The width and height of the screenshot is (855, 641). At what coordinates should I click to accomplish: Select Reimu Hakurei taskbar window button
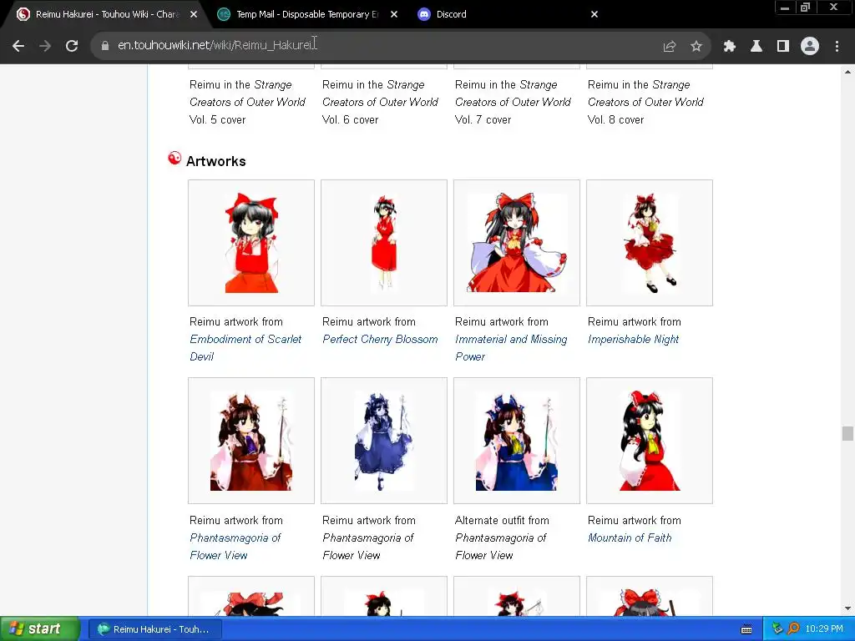tap(154, 629)
